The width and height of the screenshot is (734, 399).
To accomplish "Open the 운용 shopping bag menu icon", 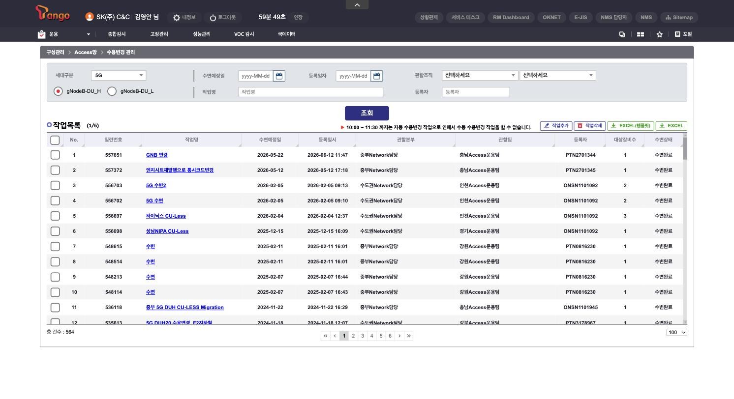I will click(x=42, y=34).
